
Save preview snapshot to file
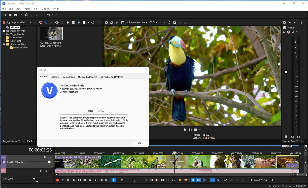175,23
